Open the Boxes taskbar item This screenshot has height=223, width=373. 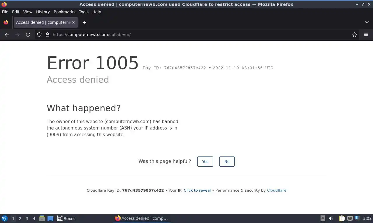[x=66, y=218]
